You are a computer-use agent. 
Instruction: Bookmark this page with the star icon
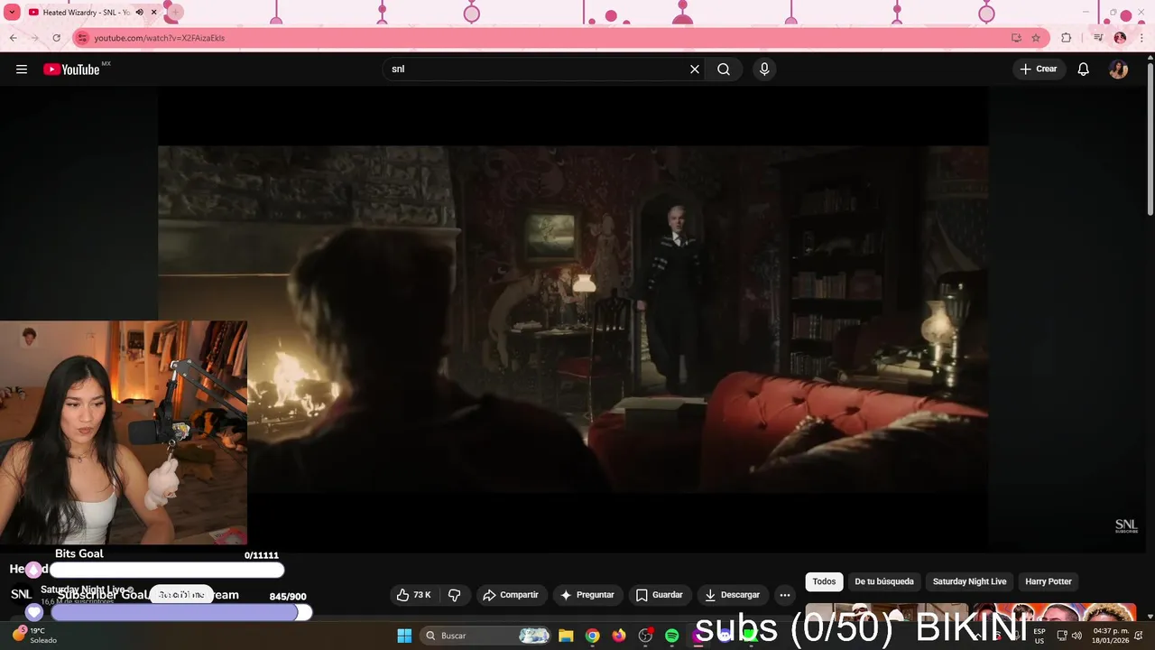click(x=1036, y=38)
